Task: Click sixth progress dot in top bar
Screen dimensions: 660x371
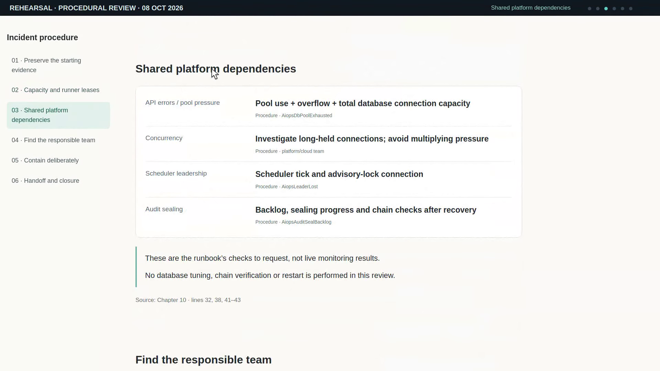Action: [x=631, y=9]
